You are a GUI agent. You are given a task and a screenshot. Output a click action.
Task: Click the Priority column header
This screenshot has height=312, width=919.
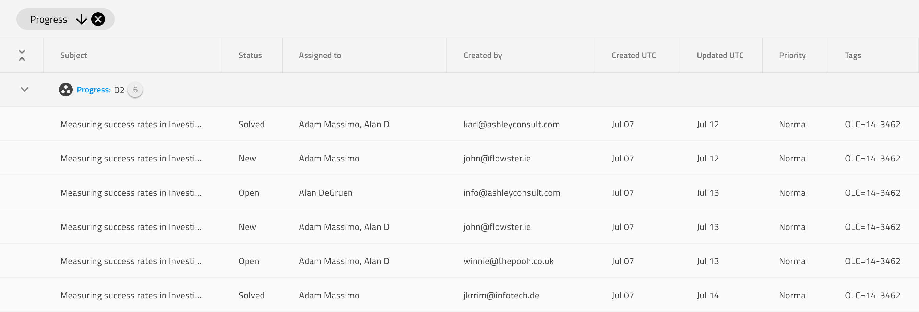click(792, 55)
